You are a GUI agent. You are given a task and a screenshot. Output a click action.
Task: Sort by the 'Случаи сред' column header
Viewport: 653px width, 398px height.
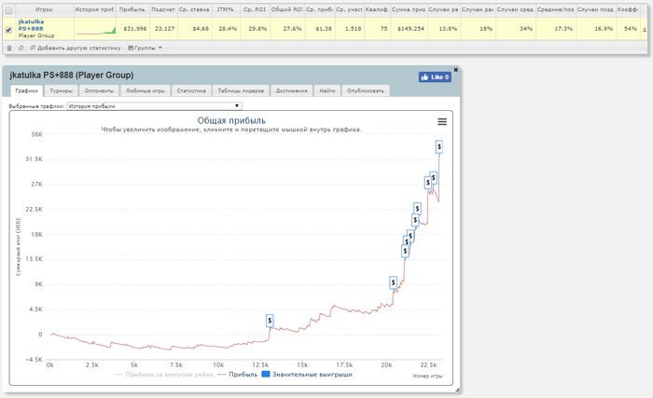pos(515,9)
